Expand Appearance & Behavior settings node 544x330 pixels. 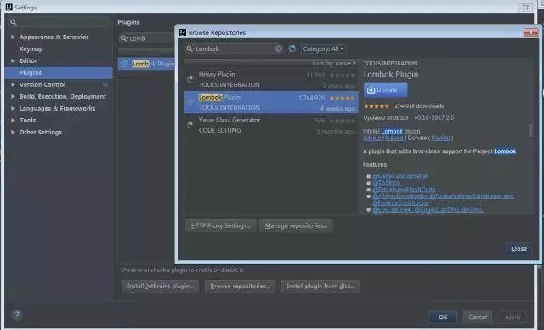[13, 37]
